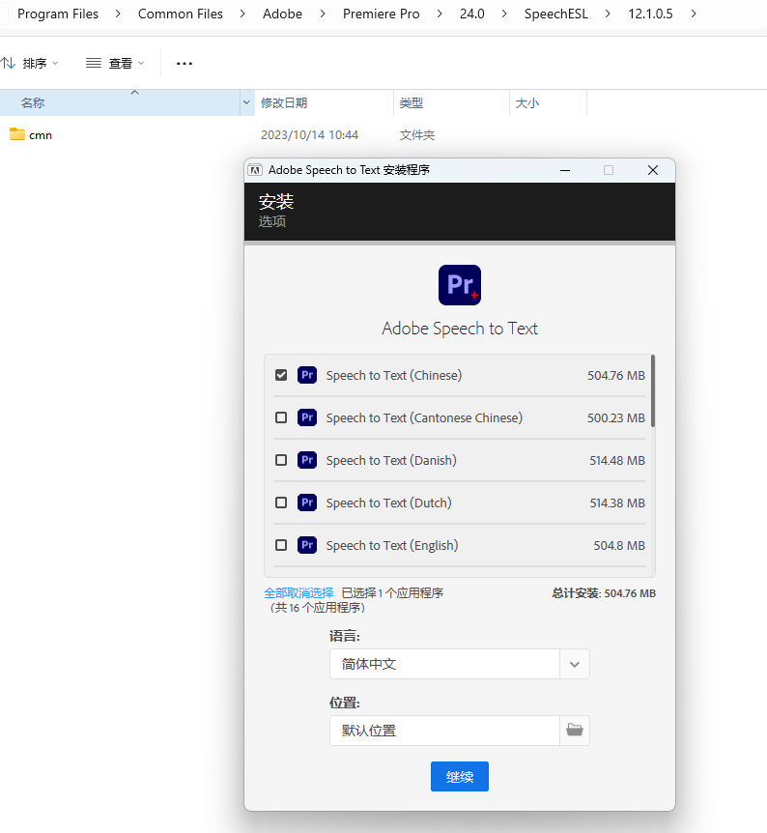Click Speech to Text (Chinese) label
Image resolution: width=767 pixels, height=833 pixels.
click(x=393, y=375)
